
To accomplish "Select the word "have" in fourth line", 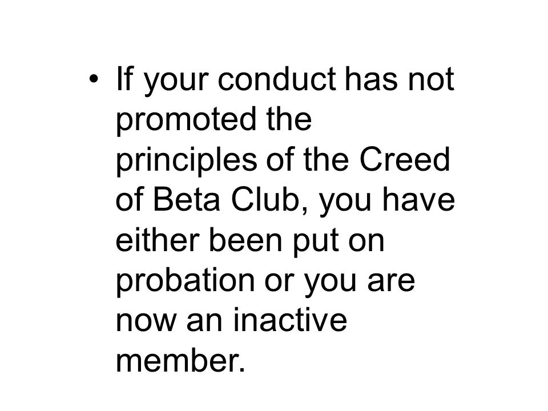I will click(x=418, y=200).
